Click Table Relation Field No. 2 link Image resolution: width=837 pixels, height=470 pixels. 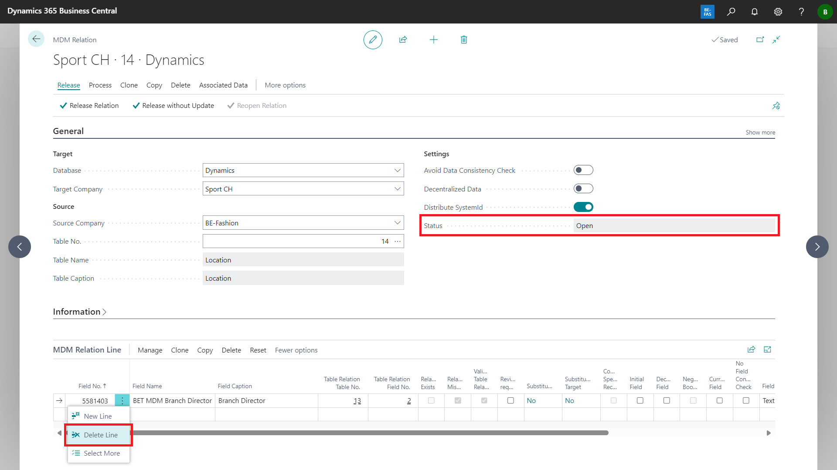[x=409, y=401]
